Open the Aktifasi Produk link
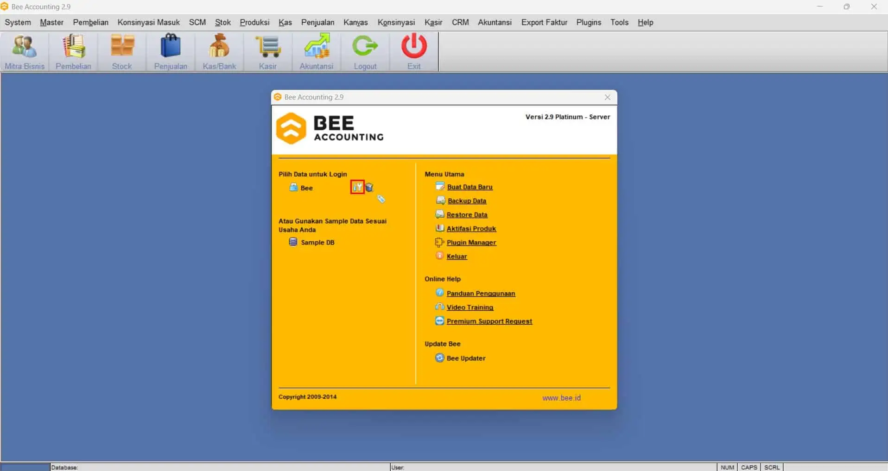 (471, 228)
